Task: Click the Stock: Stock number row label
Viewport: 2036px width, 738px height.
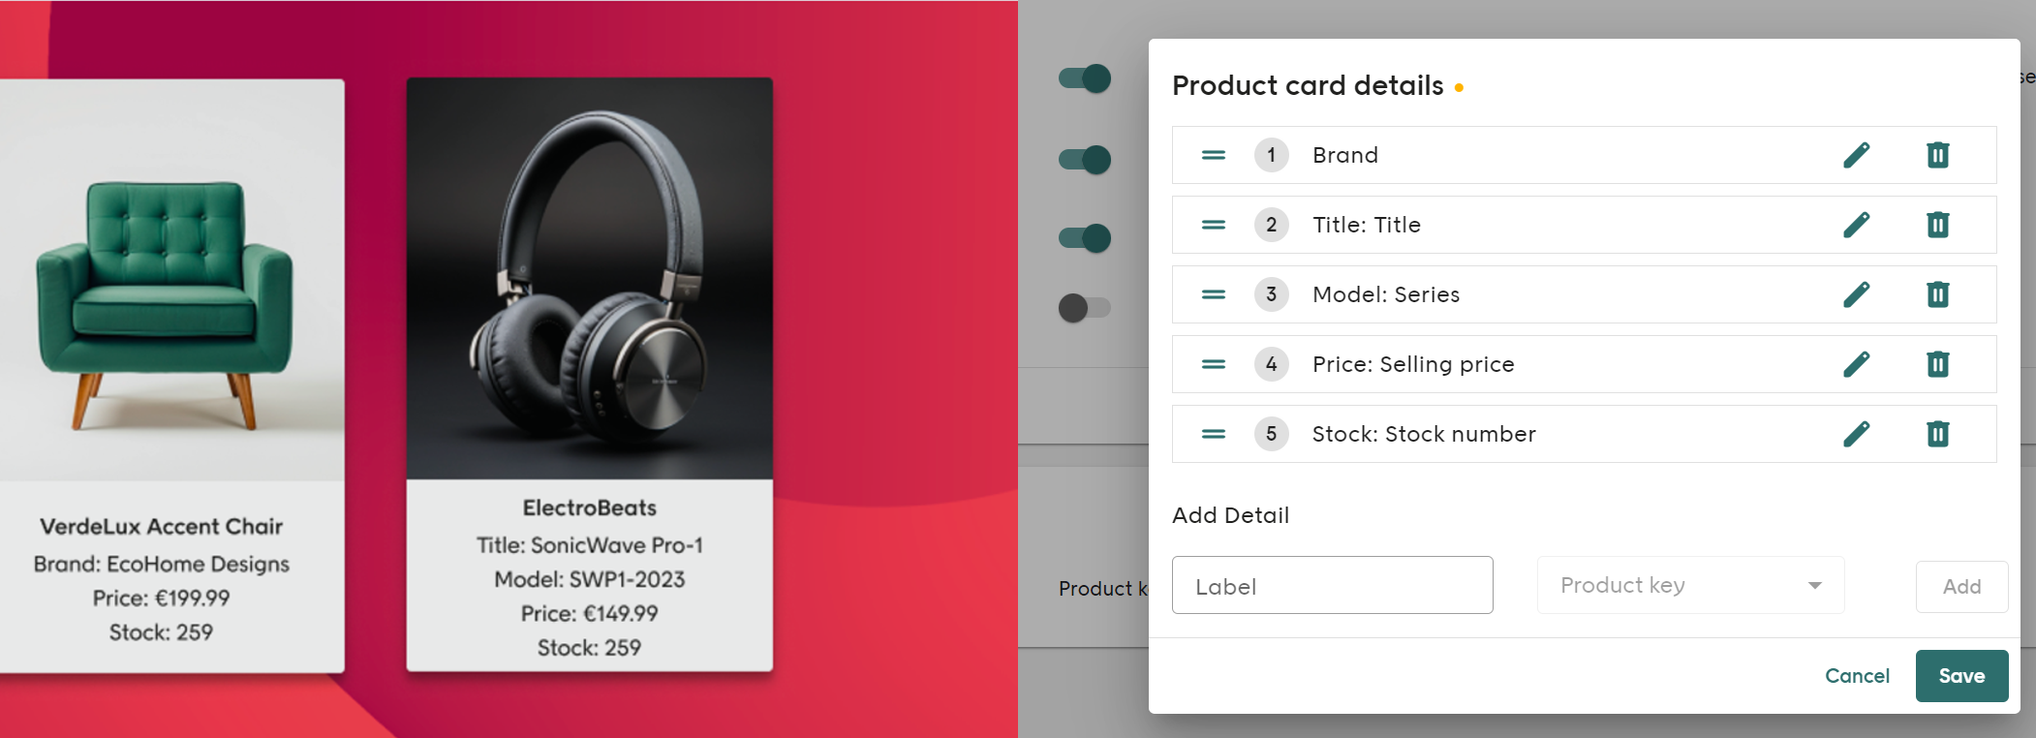Action: 1423,434
